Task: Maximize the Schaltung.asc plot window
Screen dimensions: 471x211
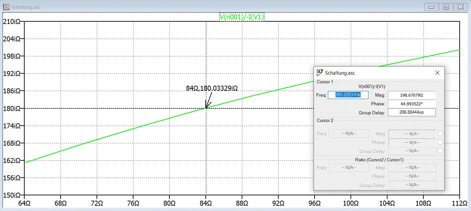Action: click(x=446, y=7)
